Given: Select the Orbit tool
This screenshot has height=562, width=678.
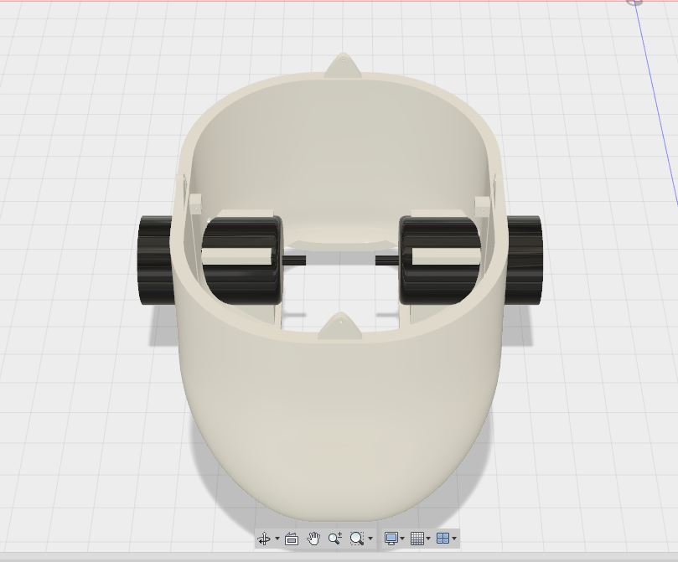Looking at the screenshot, I should click(264, 539).
